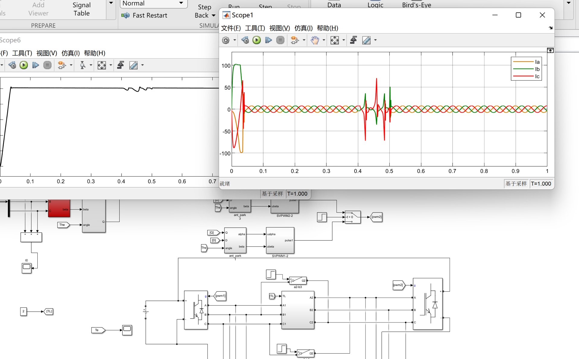
Task: Open the Pan tool dropdown arrow in Scope1
Action: [324, 40]
